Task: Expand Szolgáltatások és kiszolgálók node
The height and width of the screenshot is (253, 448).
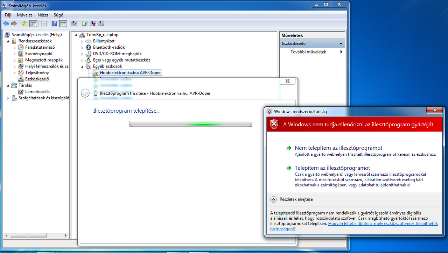Action: click(8, 98)
